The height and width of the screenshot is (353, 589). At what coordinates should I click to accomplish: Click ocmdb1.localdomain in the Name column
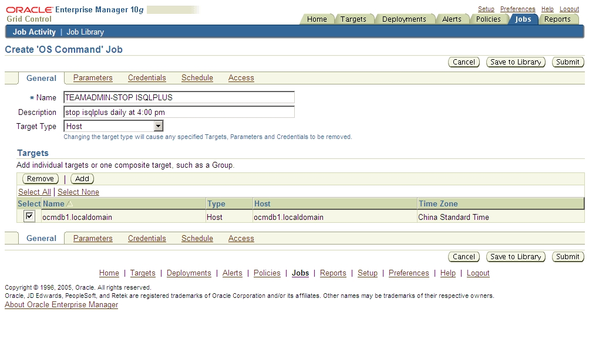click(x=77, y=217)
